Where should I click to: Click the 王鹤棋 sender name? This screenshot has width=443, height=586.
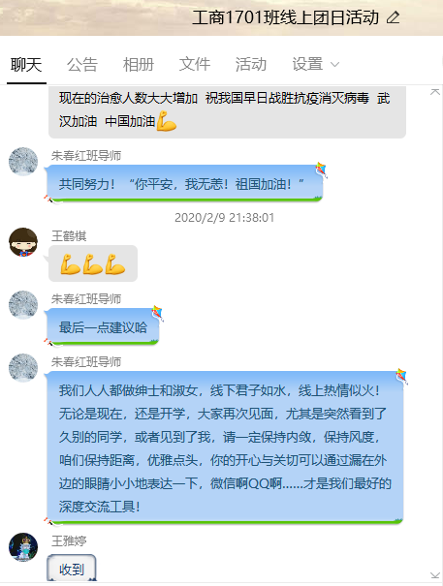point(69,235)
